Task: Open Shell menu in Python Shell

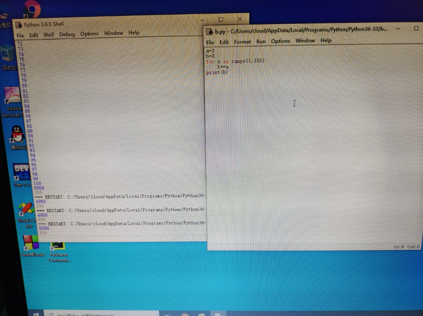Action: [x=49, y=35]
